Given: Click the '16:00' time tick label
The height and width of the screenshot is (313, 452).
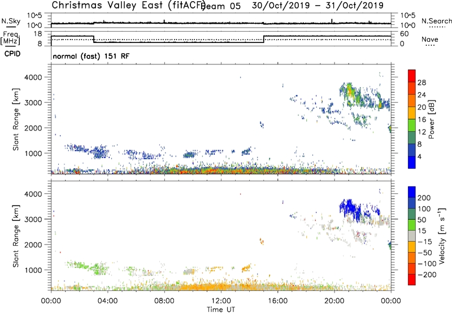Looking at the screenshot, I should pos(277,301).
